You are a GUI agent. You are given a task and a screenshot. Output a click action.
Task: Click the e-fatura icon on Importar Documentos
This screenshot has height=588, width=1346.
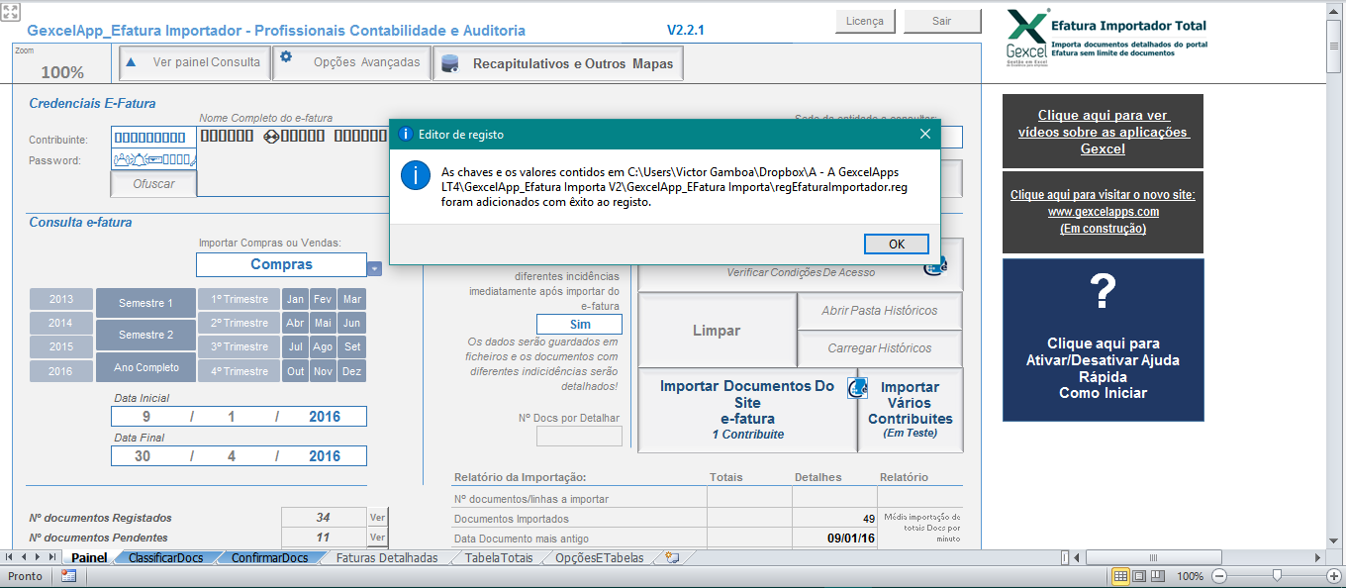857,388
